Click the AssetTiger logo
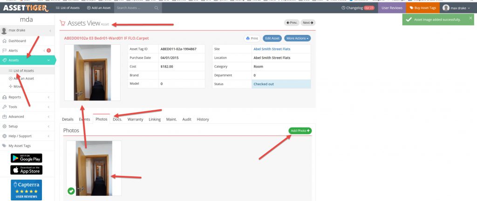477x201 pixels. click(24, 8)
